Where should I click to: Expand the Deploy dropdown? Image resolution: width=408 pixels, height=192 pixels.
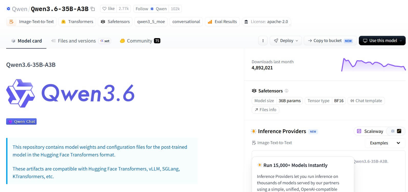pyautogui.click(x=286, y=40)
